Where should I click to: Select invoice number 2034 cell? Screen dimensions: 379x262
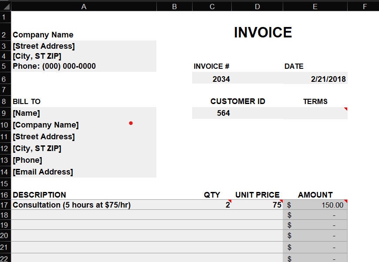212,78
